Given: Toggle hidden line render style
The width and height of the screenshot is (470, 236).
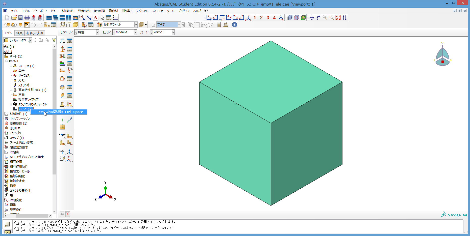Looking at the screenshot, I should [x=69, y=25].
